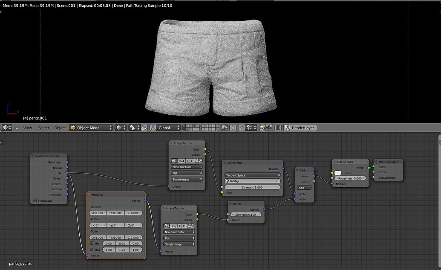Click the lock camera to layers icon
The width and height of the screenshot is (441, 270).
(x=224, y=128)
